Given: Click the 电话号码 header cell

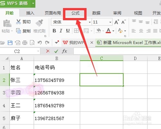Looking at the screenshot, I should (x=57, y=67).
